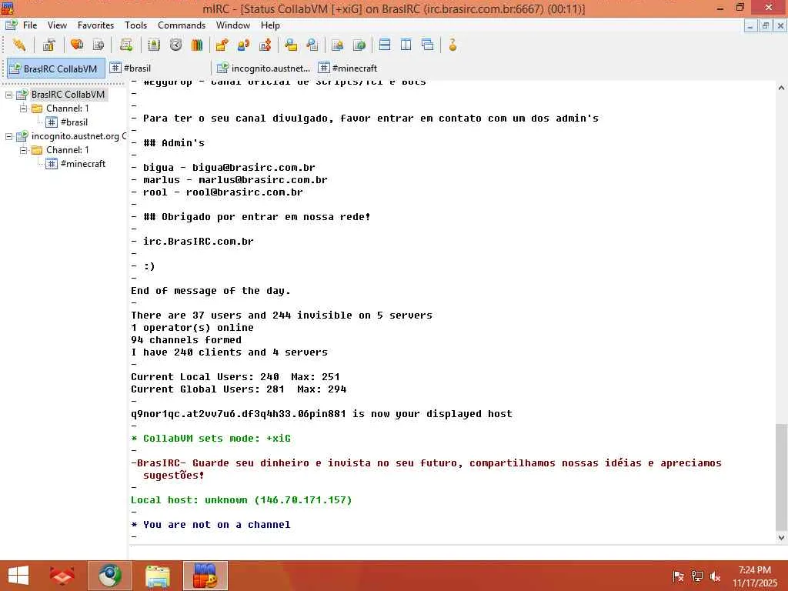Click the Send File folder toolbar icon

tap(222, 45)
